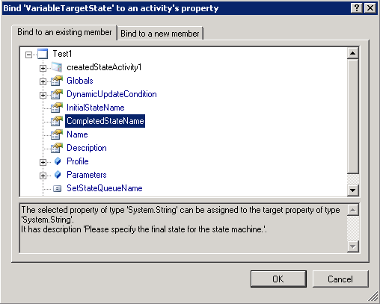Click the tree scrollbar down arrow

353,190
